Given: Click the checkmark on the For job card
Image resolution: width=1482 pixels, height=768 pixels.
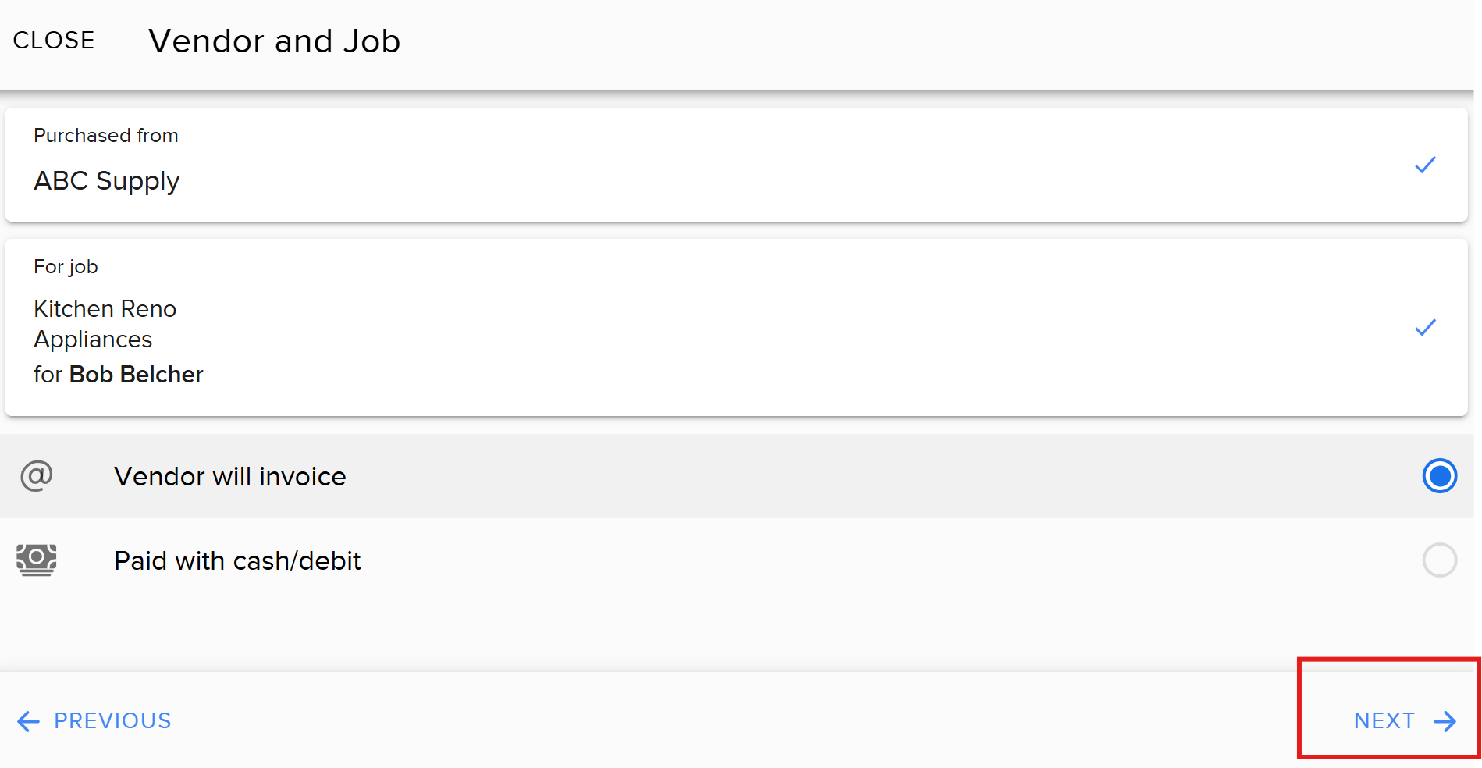Looking at the screenshot, I should tap(1426, 327).
